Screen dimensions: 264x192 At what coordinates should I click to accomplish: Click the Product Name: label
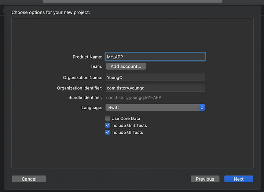(87, 57)
